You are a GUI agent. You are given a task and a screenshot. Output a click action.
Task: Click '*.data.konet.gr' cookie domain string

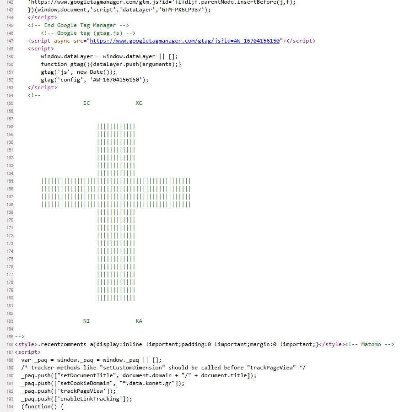(x=147, y=383)
